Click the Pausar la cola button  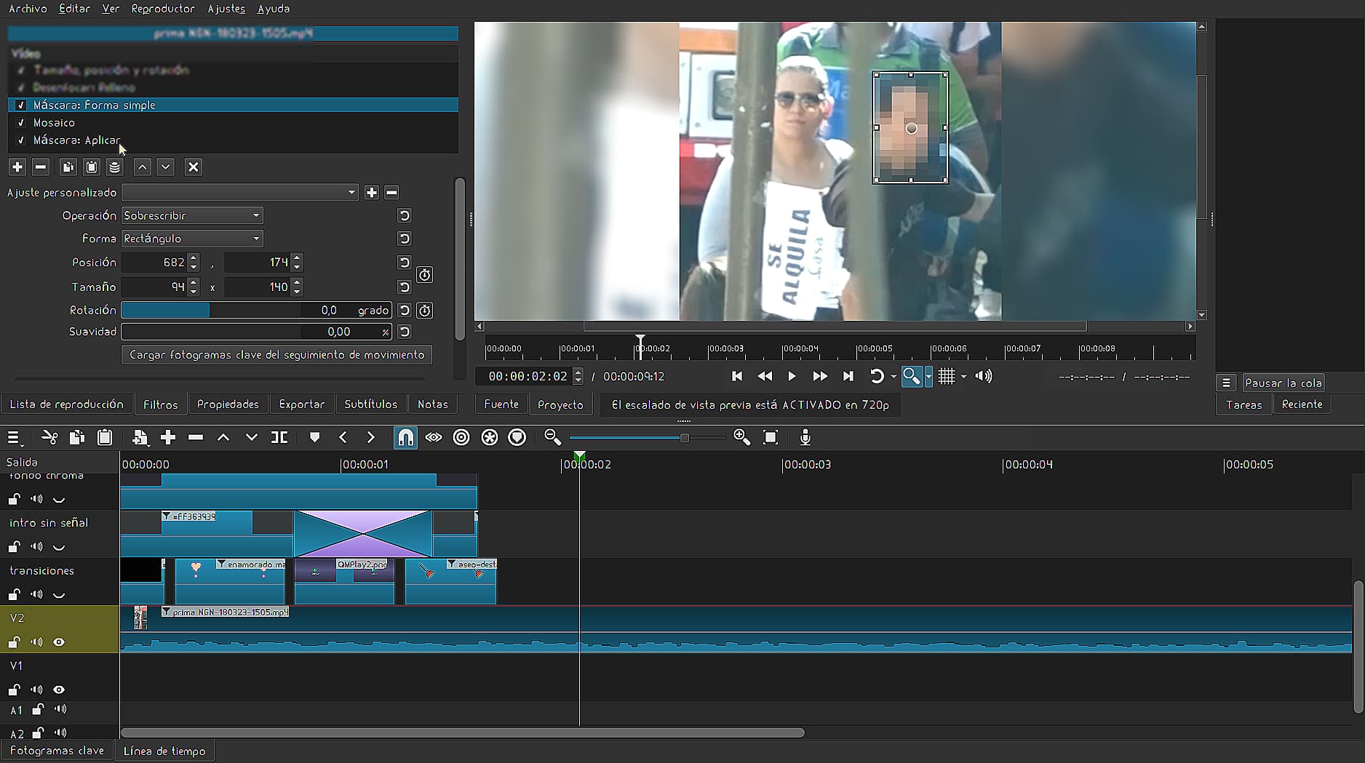(x=1283, y=383)
